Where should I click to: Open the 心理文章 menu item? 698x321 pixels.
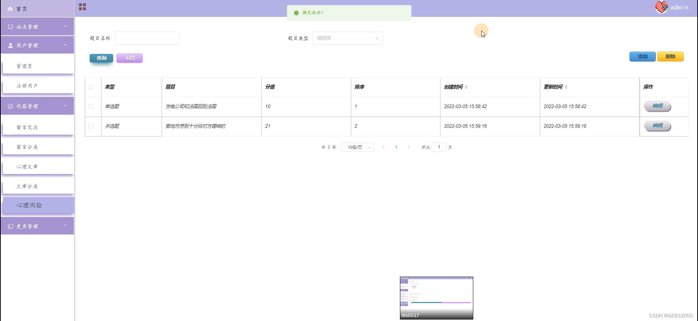[x=38, y=166]
